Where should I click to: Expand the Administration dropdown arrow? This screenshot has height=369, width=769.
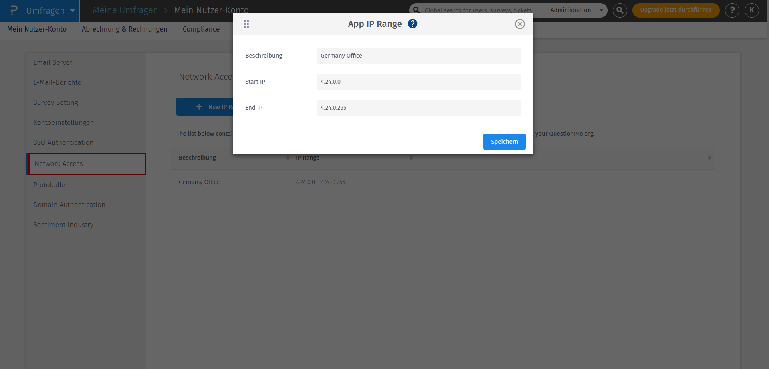601,10
